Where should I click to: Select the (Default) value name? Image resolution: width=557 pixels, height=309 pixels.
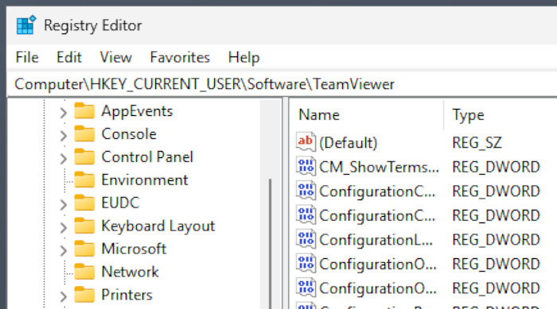click(x=349, y=143)
